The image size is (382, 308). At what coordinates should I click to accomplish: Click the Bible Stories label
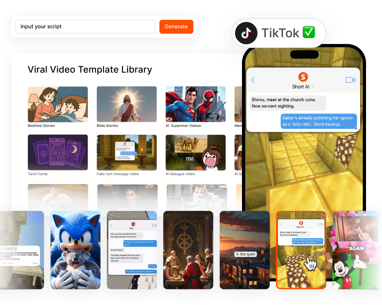tap(107, 126)
